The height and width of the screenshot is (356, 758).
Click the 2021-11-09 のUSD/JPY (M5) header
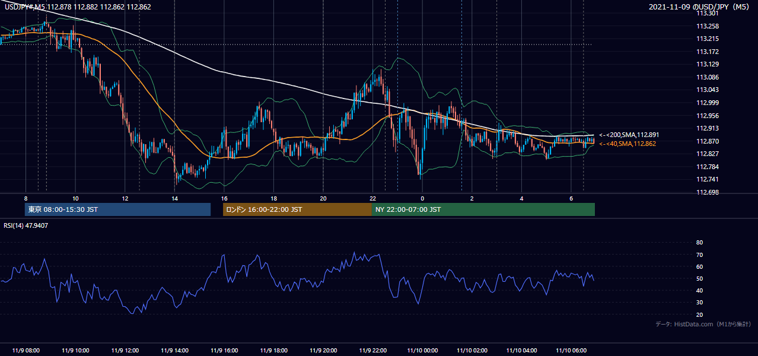(x=700, y=7)
